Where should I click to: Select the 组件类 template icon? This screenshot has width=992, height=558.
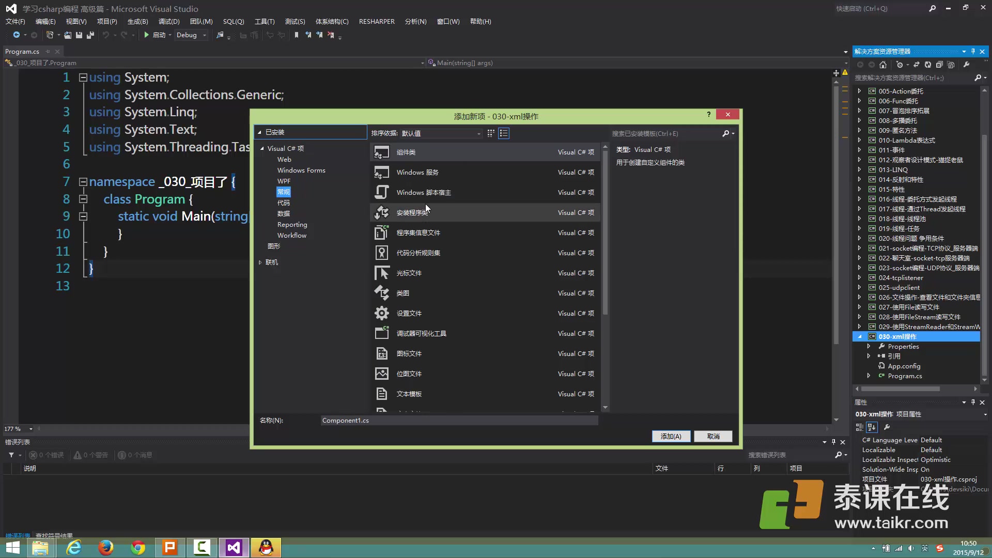pyautogui.click(x=381, y=152)
